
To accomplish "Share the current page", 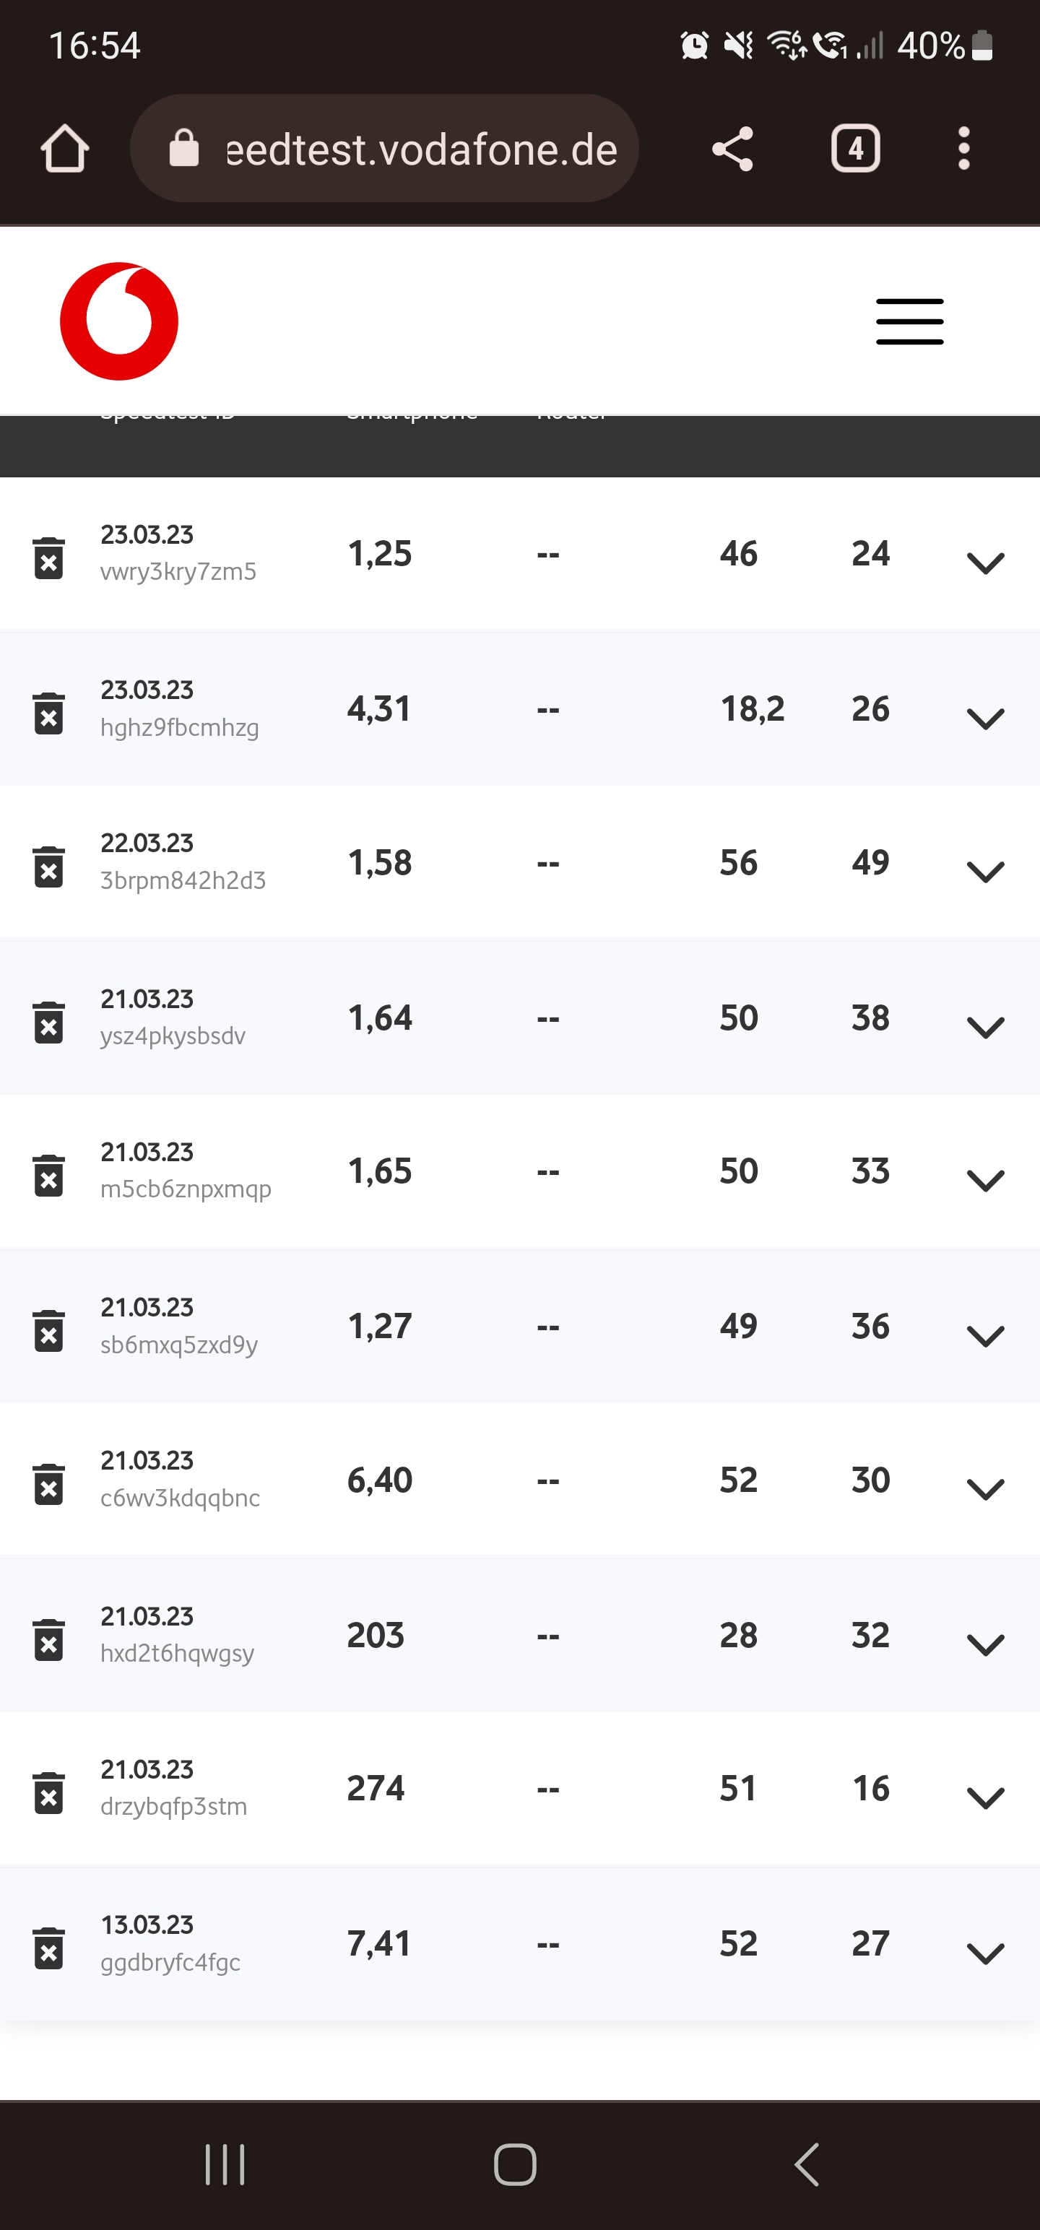I will click(732, 149).
